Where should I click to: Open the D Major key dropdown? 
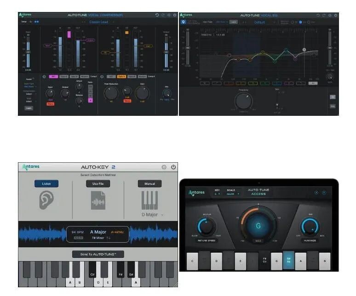[152, 215]
